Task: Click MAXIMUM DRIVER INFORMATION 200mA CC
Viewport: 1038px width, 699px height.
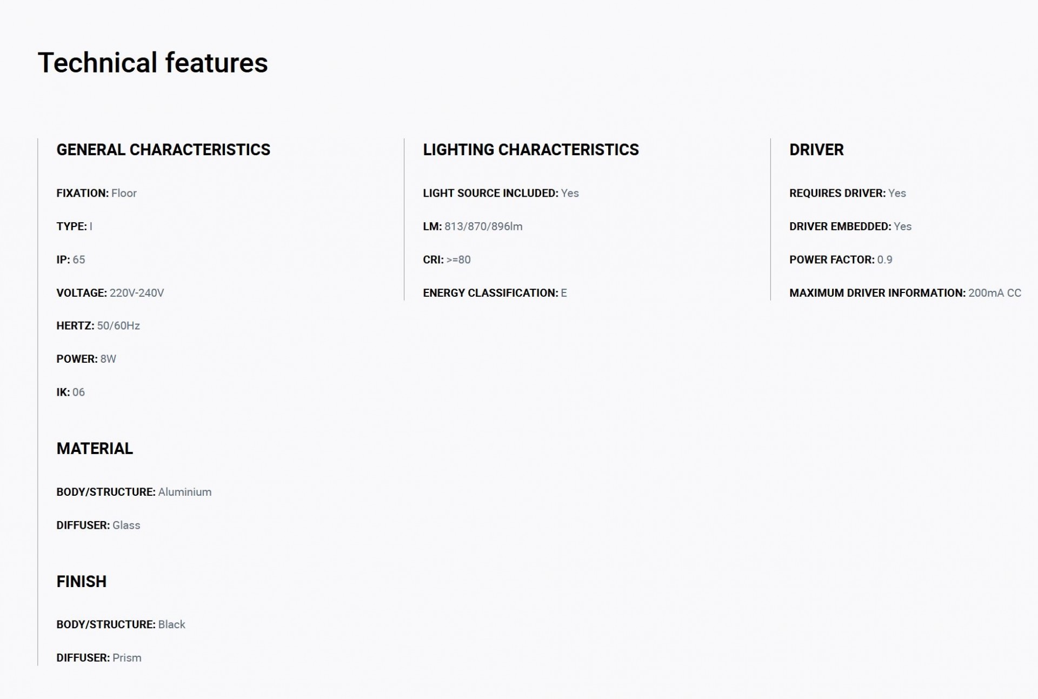Action: point(905,293)
